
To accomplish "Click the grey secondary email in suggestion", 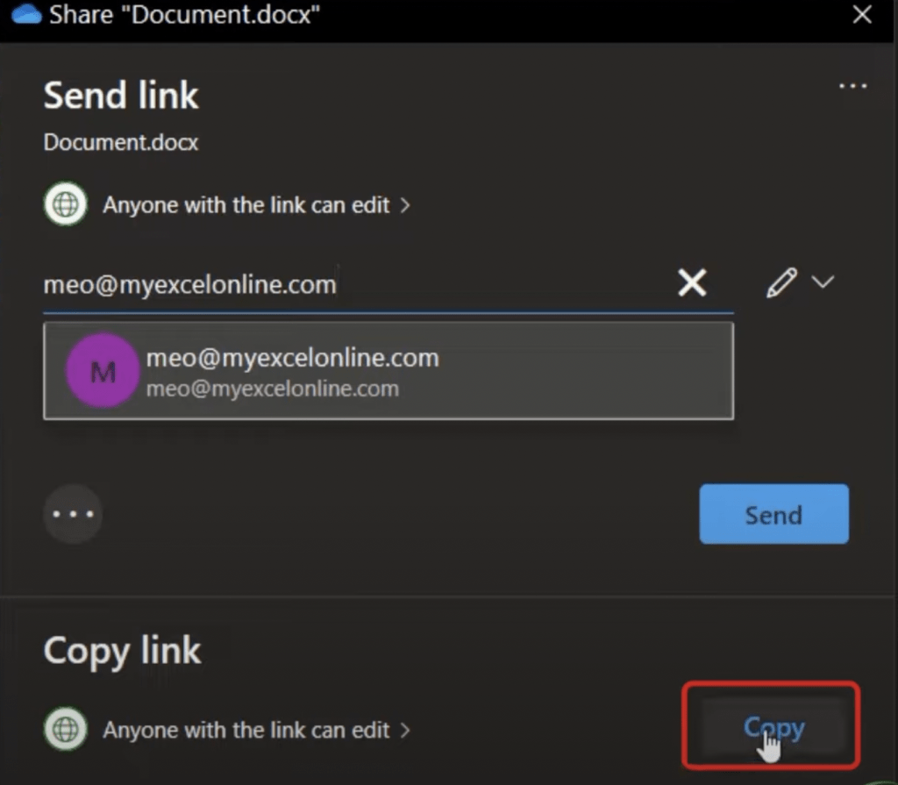I will point(273,389).
